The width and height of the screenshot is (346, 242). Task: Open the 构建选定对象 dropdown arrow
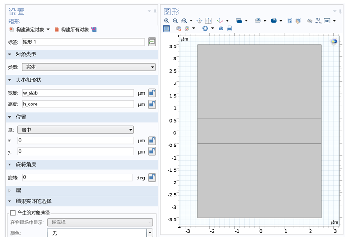pyautogui.click(x=48, y=29)
